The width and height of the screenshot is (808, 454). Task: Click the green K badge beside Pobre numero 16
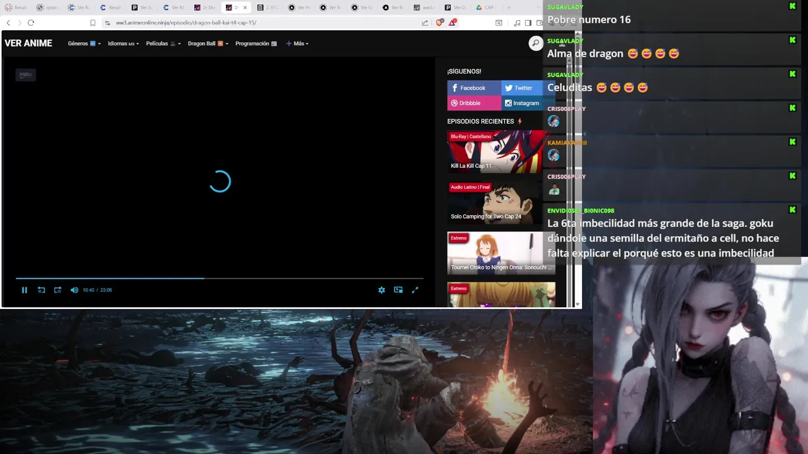(x=792, y=6)
